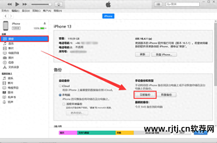
Task: Enable the 加密本地备份 checkbox
Action: click(x=64, y=104)
